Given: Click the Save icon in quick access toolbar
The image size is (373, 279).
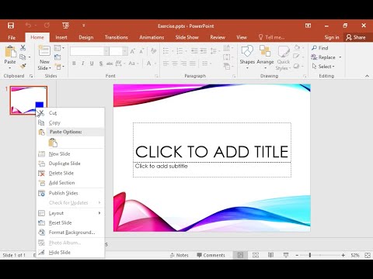Looking at the screenshot, I should (x=11, y=26).
